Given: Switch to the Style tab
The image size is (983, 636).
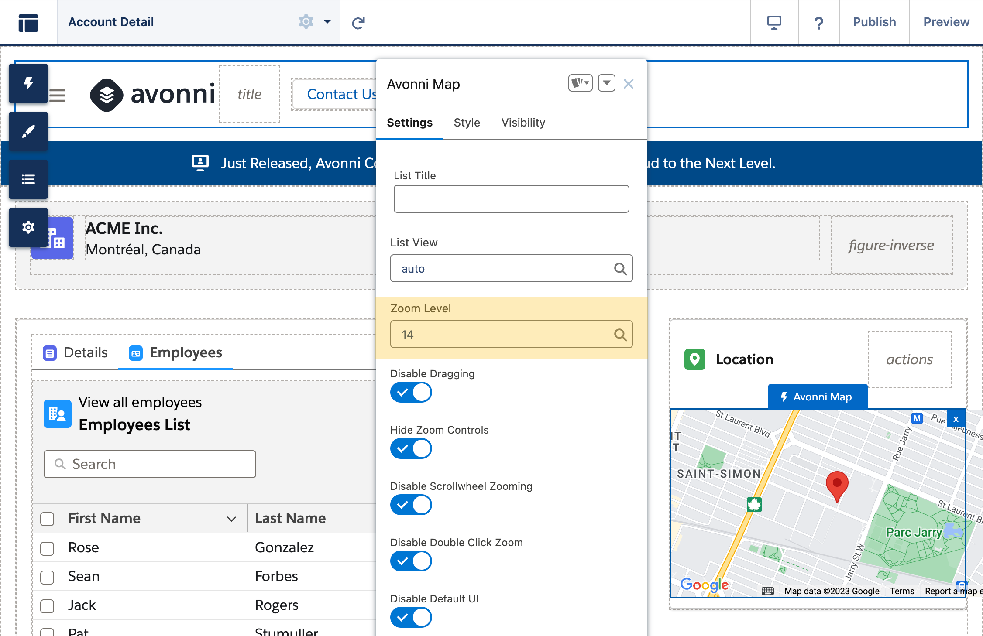Looking at the screenshot, I should pyautogui.click(x=467, y=123).
